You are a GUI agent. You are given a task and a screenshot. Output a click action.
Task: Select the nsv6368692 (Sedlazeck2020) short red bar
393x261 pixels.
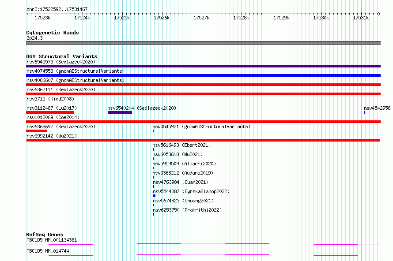(37, 131)
